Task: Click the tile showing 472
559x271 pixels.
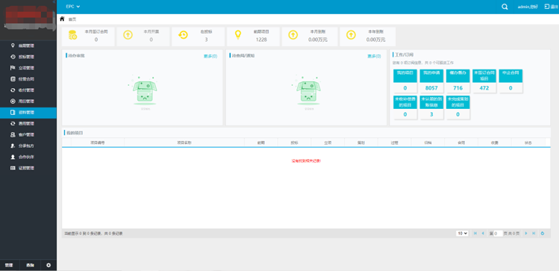Action: (x=484, y=81)
